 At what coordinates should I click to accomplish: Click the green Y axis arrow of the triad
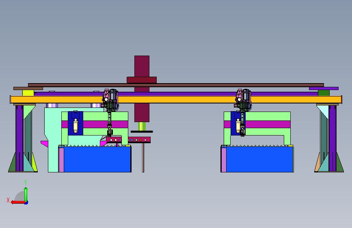tap(26, 194)
